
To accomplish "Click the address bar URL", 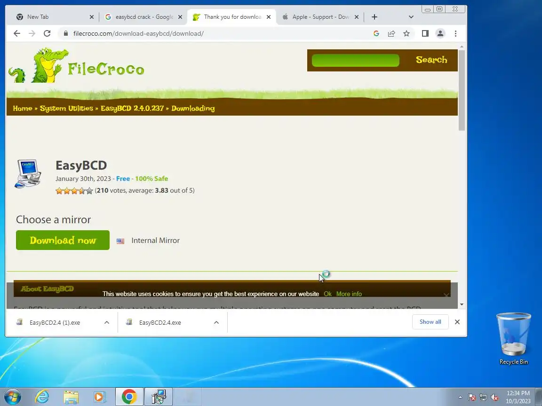I will point(138,33).
